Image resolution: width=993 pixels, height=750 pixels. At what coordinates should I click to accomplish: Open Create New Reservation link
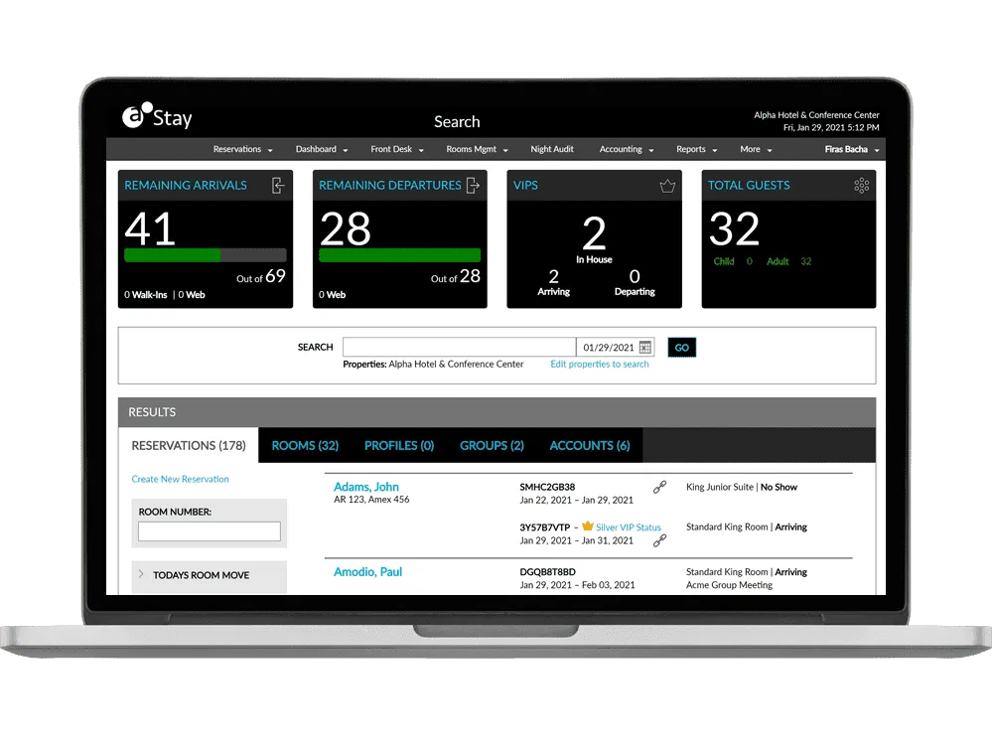(180, 479)
